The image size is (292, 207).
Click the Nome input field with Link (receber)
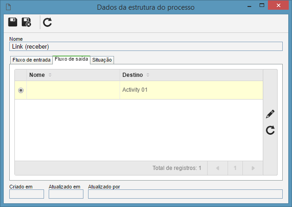pos(146,46)
